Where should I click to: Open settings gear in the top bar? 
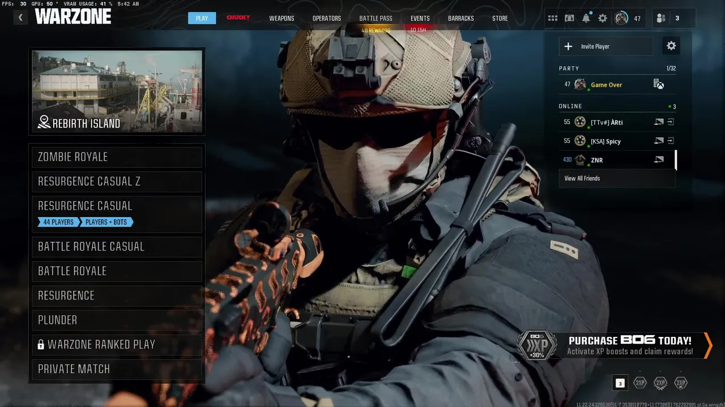coord(603,18)
